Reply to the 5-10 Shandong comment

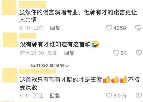pos(55,28)
